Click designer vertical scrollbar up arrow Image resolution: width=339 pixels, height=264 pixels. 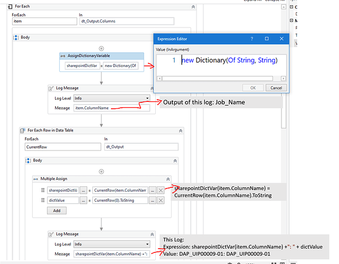[284, 7]
